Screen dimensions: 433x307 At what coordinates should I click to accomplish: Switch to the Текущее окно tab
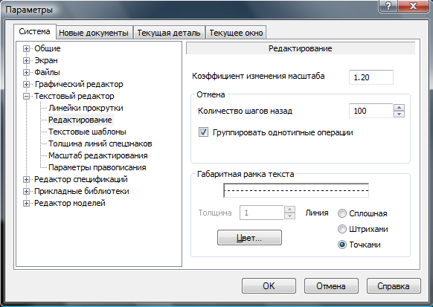pos(236,33)
